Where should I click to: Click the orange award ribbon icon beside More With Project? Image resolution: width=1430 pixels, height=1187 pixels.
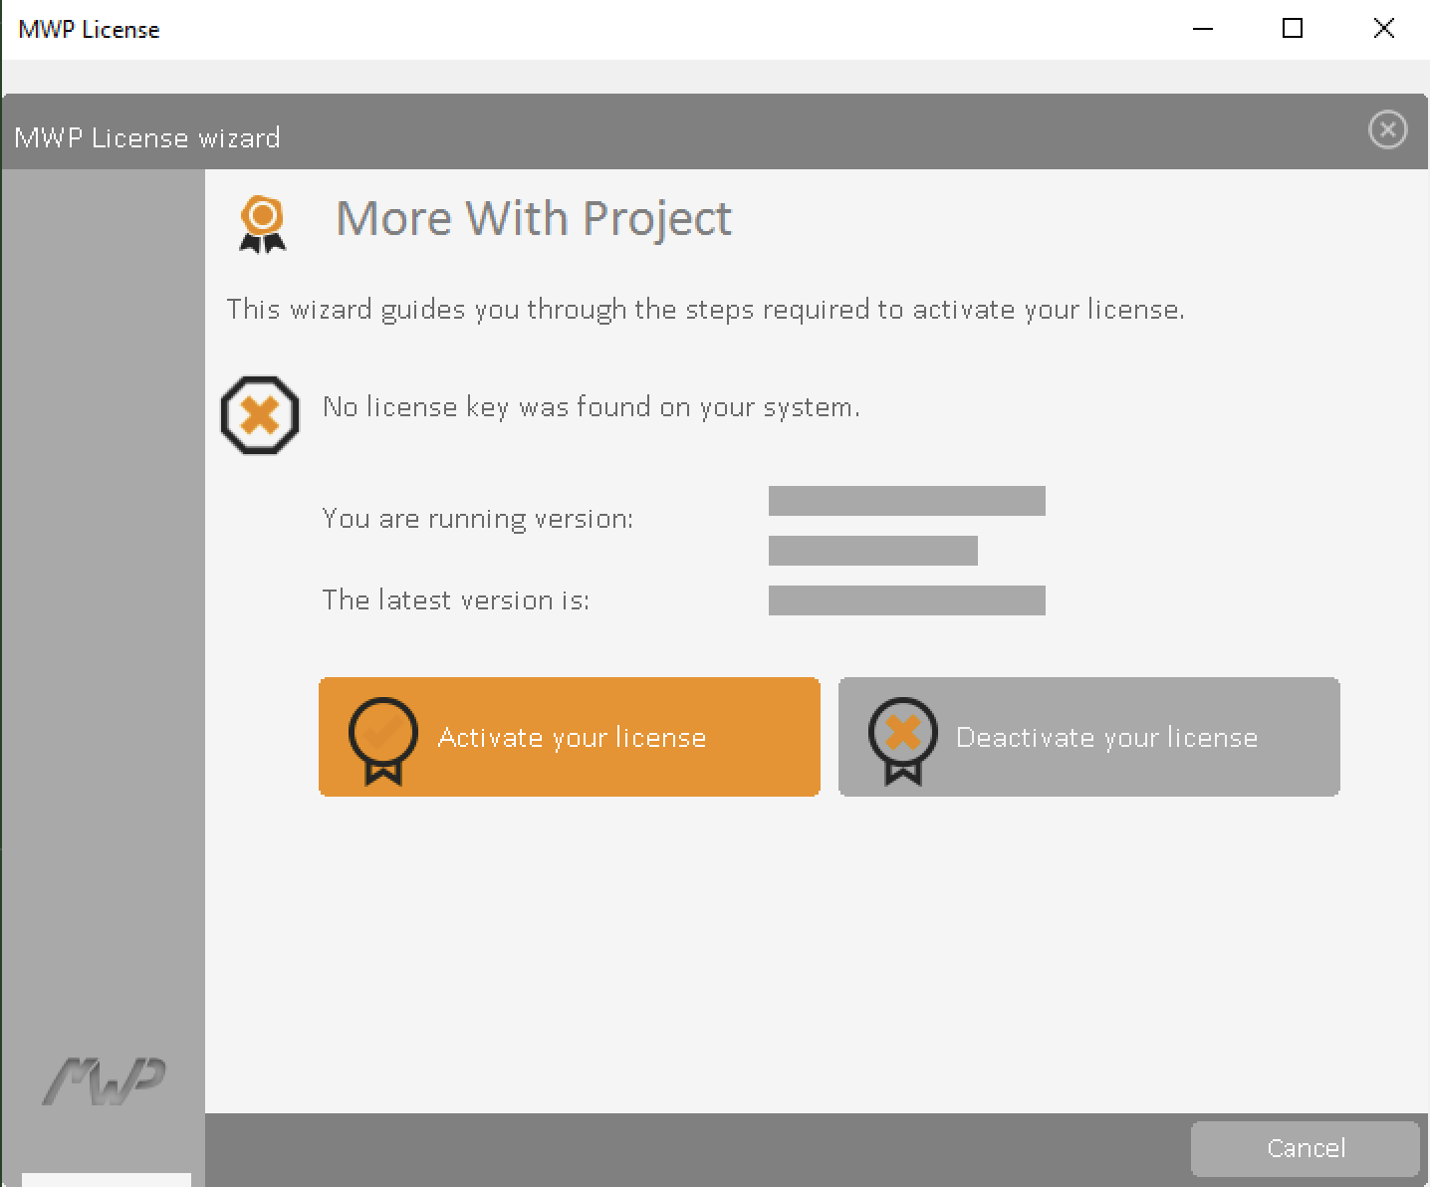[263, 224]
